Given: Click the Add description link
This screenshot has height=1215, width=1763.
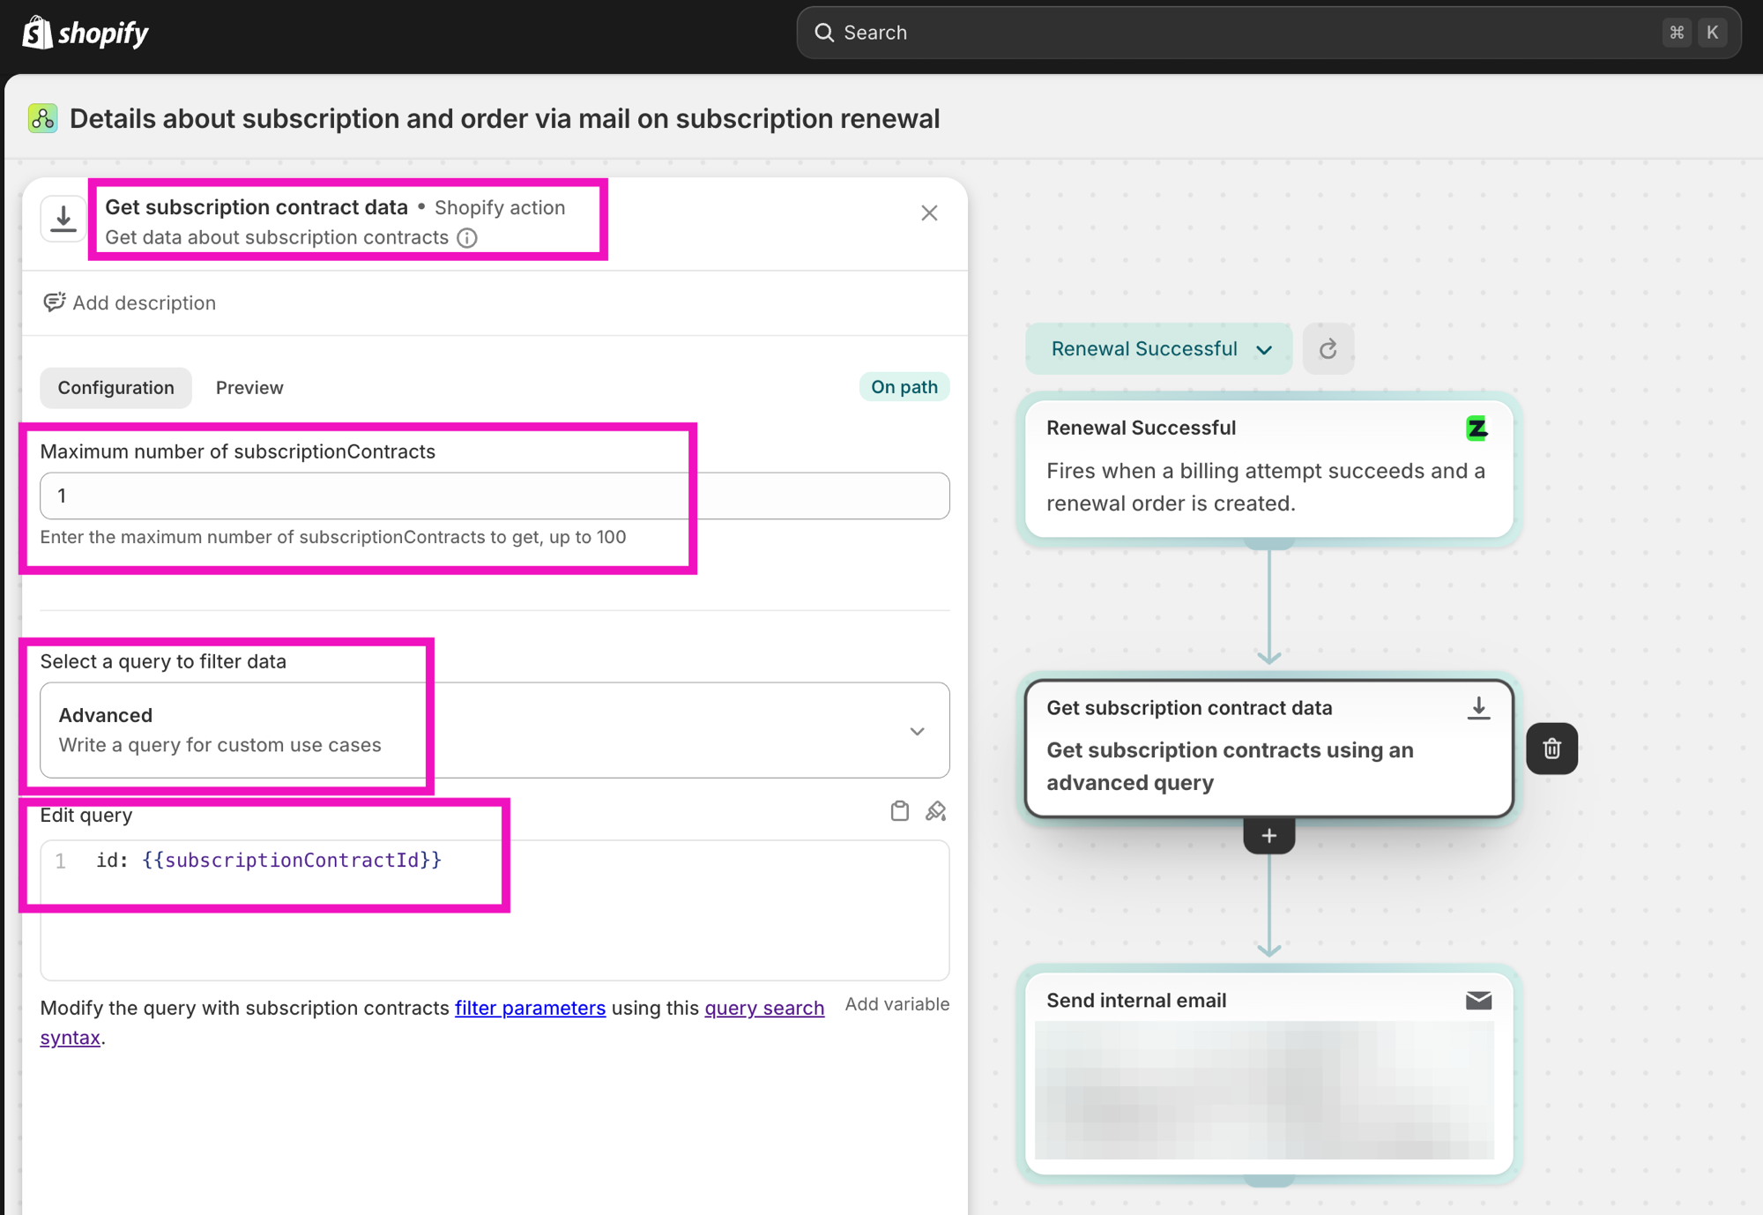Looking at the screenshot, I should (x=144, y=303).
